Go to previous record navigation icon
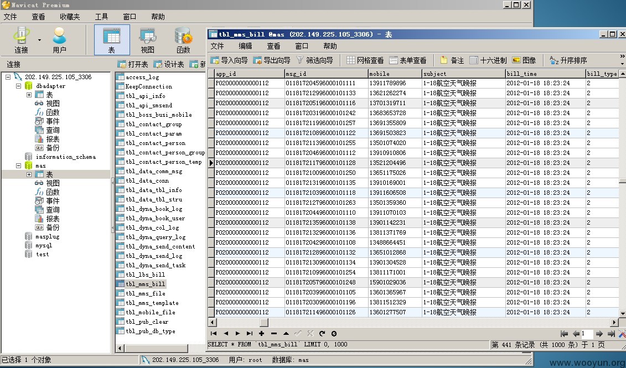Screen dimensions: 626x368 [x=226, y=334]
